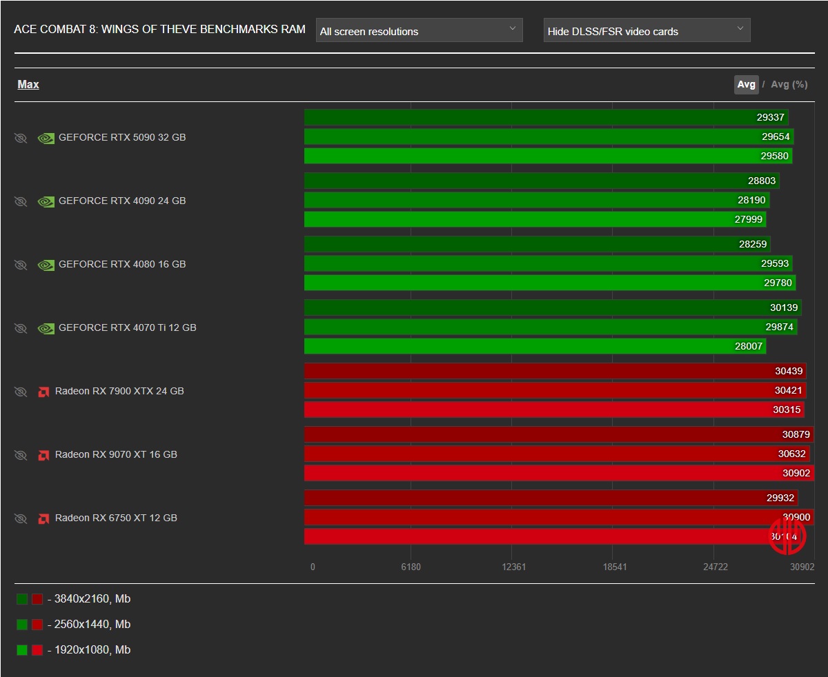Click the 12361 axis value
828x677 pixels.
[x=514, y=567]
